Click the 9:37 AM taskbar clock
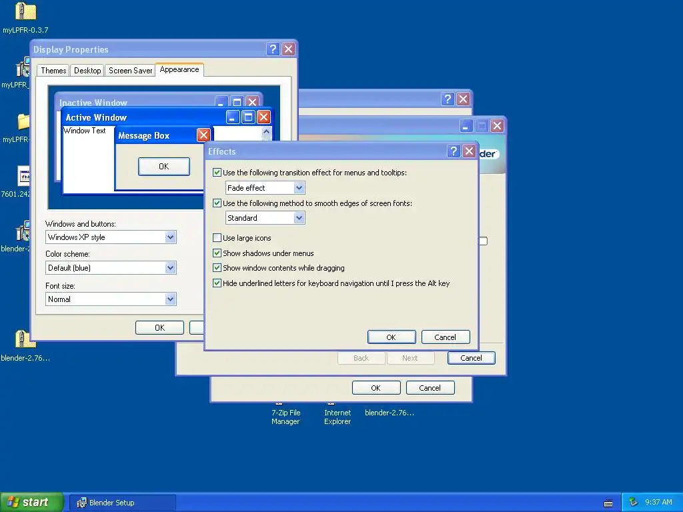The image size is (683, 512). click(658, 503)
